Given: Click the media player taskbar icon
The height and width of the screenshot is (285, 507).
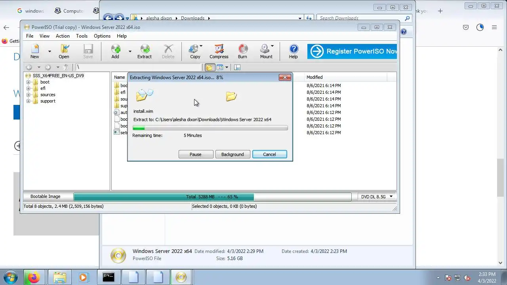Looking at the screenshot, I should tap(84, 277).
